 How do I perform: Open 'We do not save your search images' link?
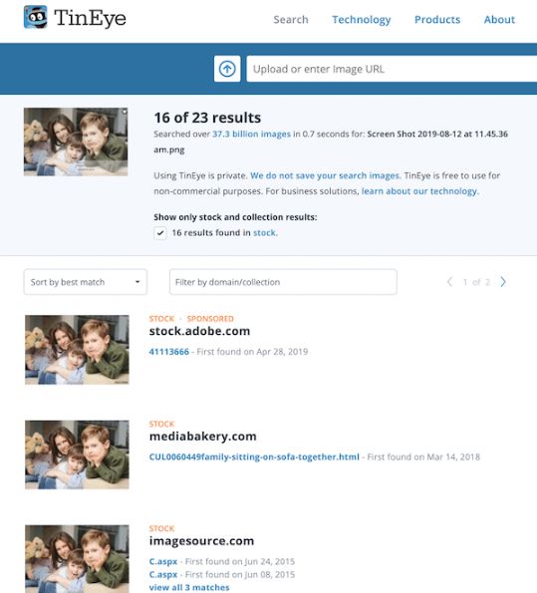pos(325,175)
